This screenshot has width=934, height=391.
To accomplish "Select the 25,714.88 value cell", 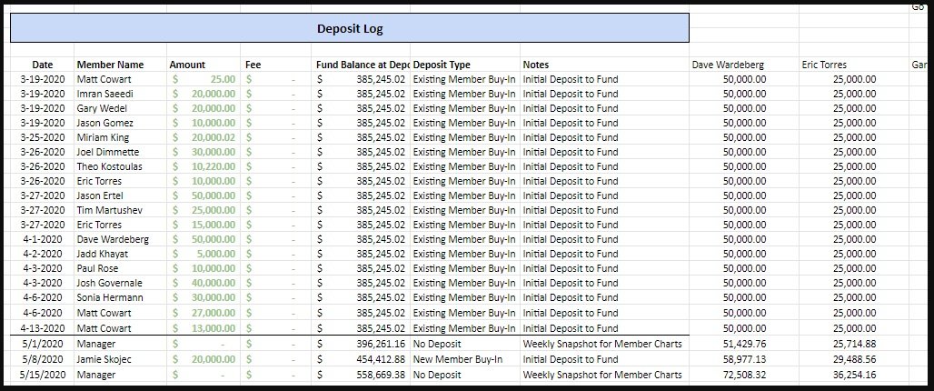I will coord(854,344).
